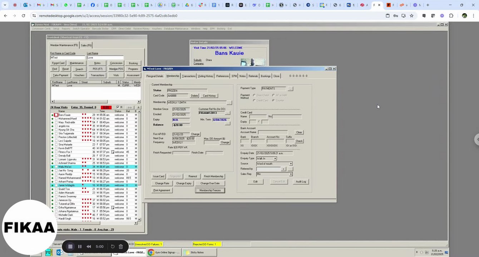This screenshot has width=479, height=257.
Task: Click the recording rewind icon
Action: tap(89, 246)
